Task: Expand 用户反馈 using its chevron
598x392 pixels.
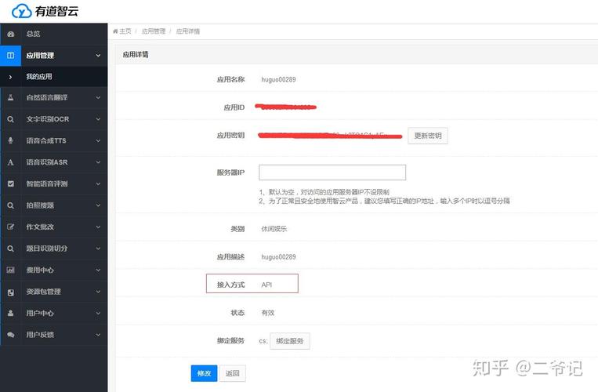Action: [98, 335]
